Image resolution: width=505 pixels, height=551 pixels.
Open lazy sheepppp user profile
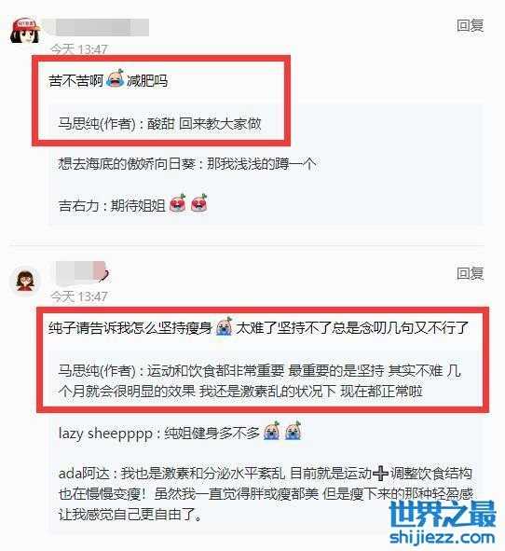click(105, 433)
